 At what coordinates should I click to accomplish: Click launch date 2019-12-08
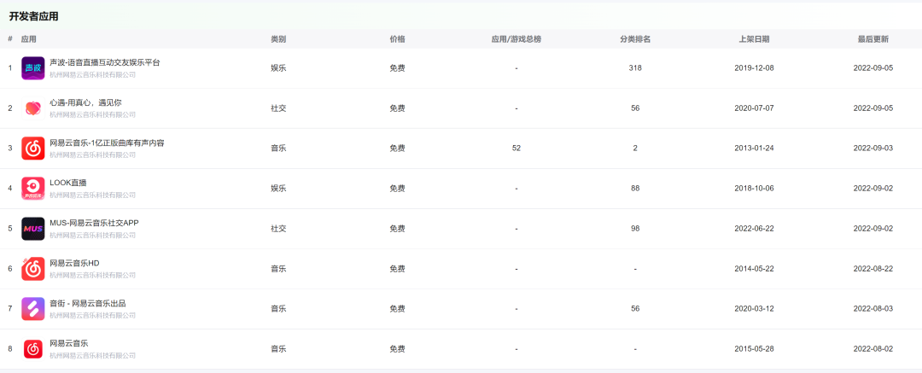[x=755, y=68]
